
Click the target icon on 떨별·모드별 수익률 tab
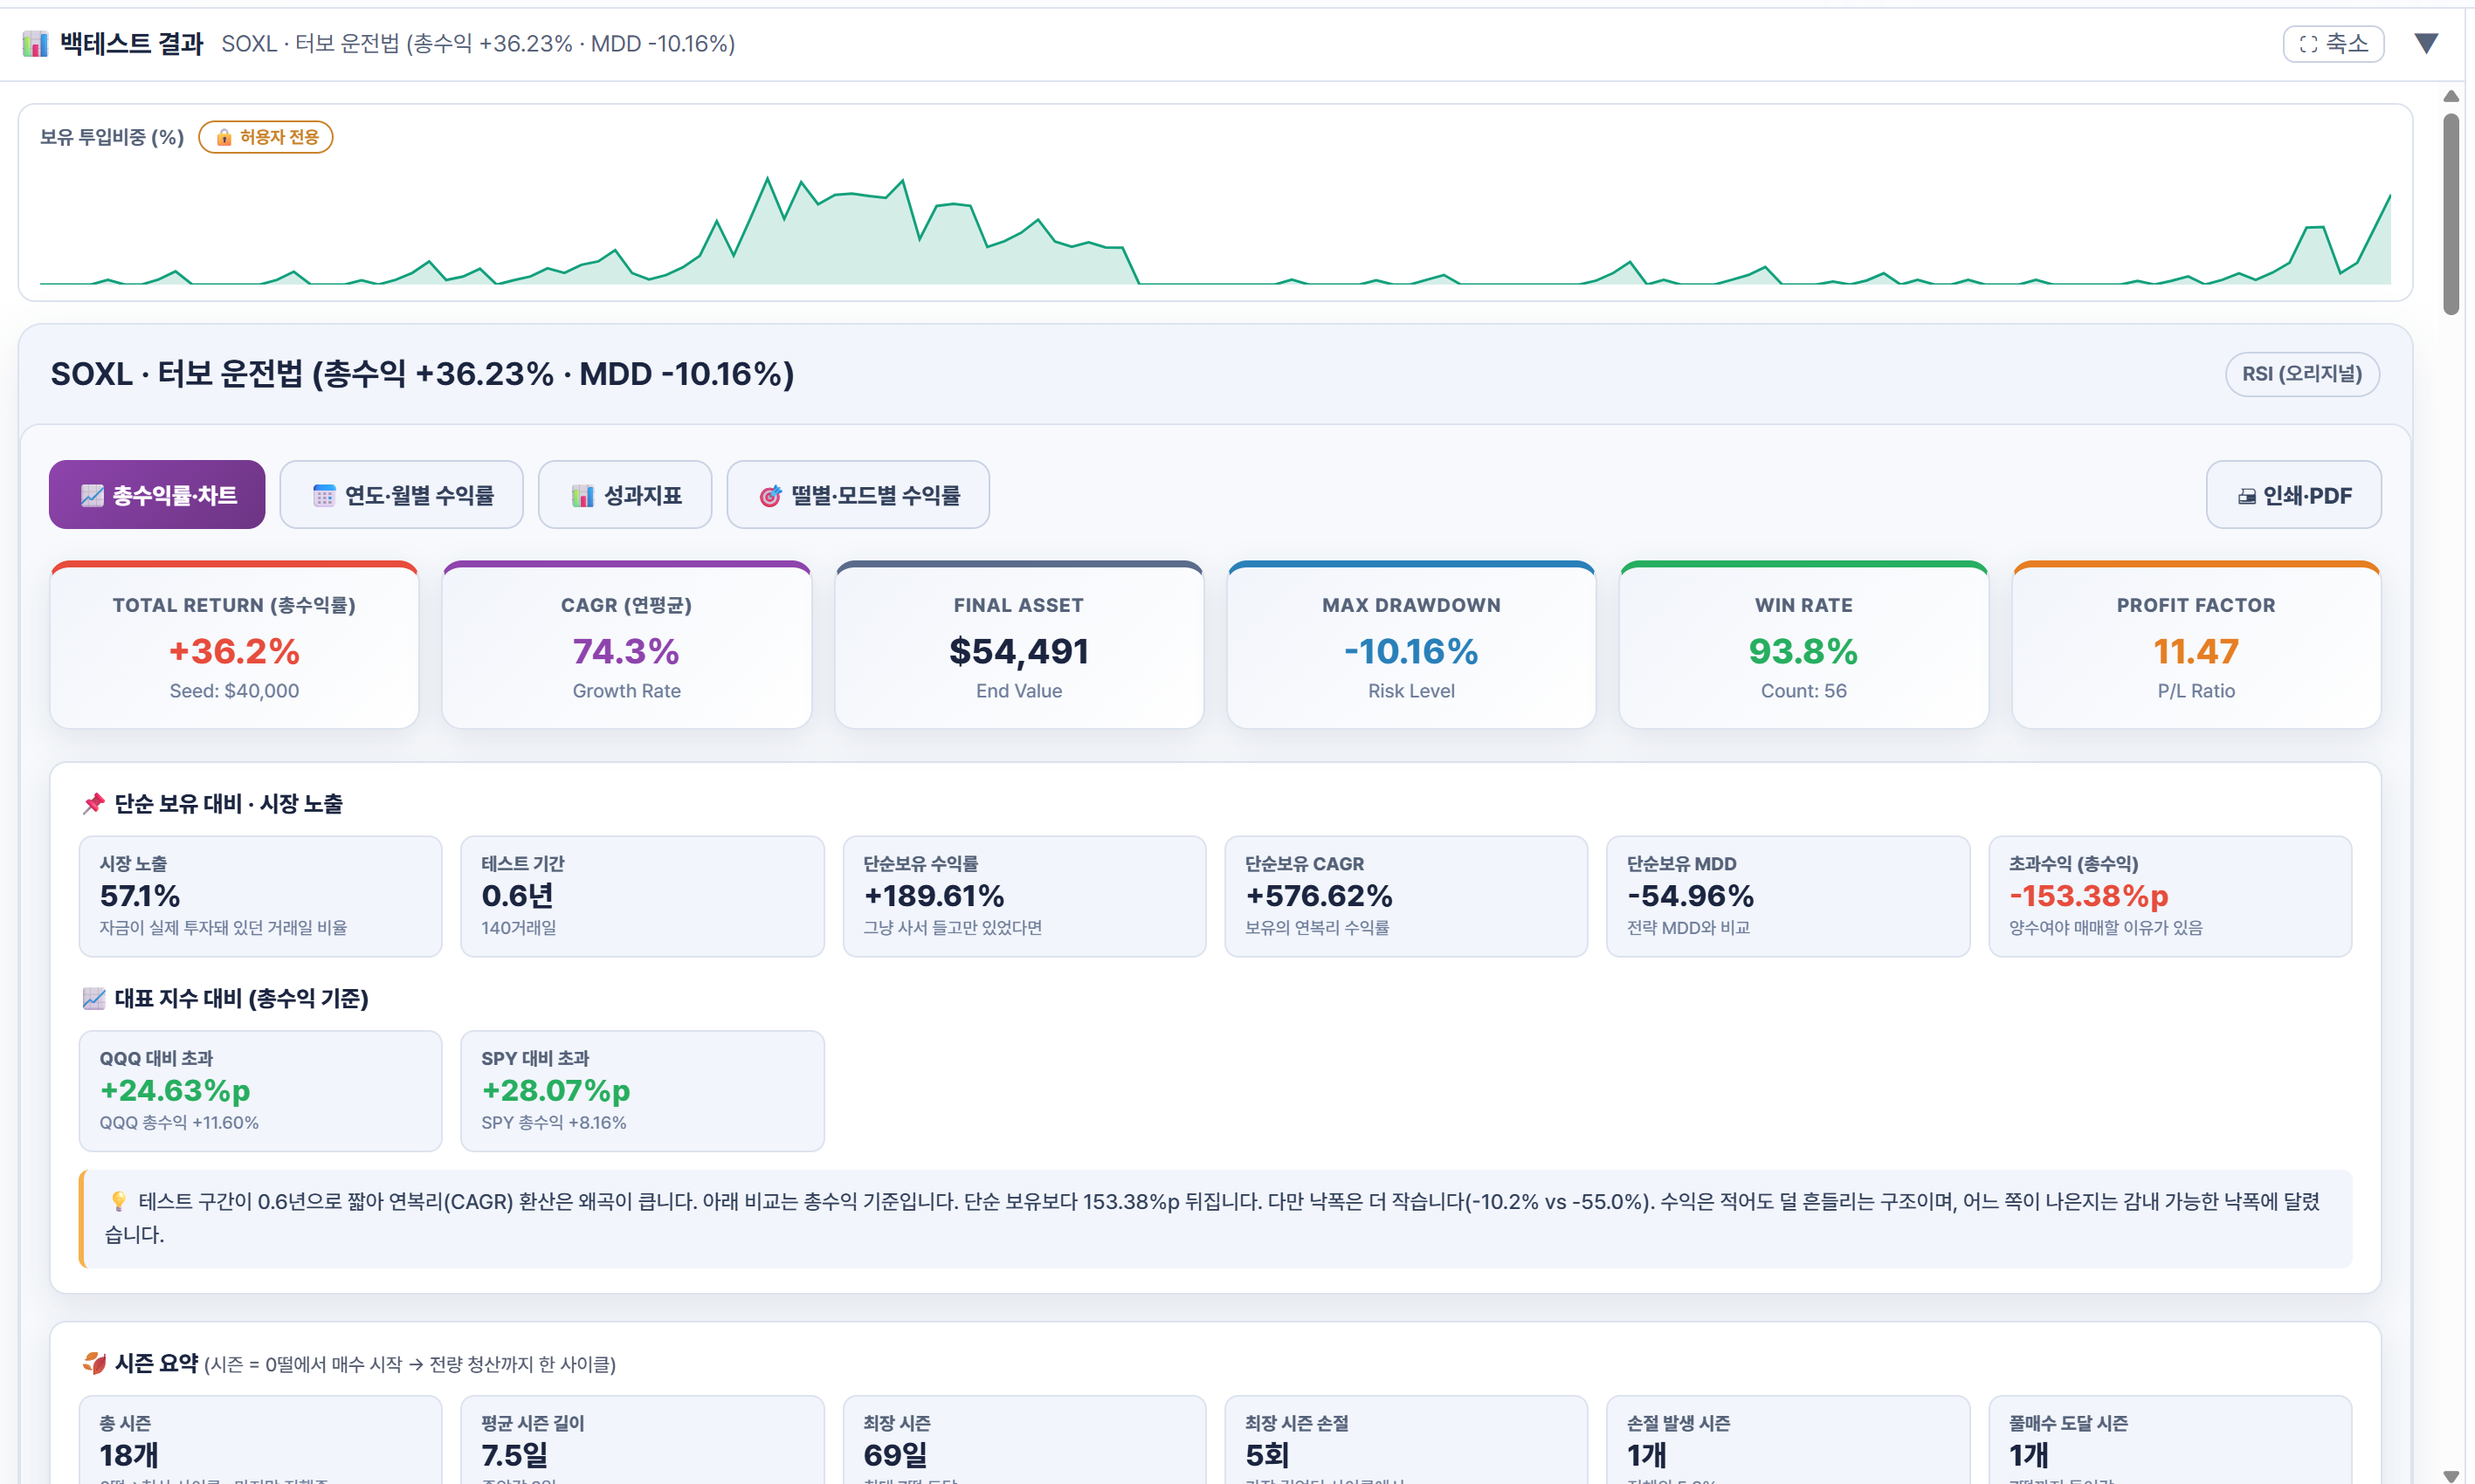(770, 496)
